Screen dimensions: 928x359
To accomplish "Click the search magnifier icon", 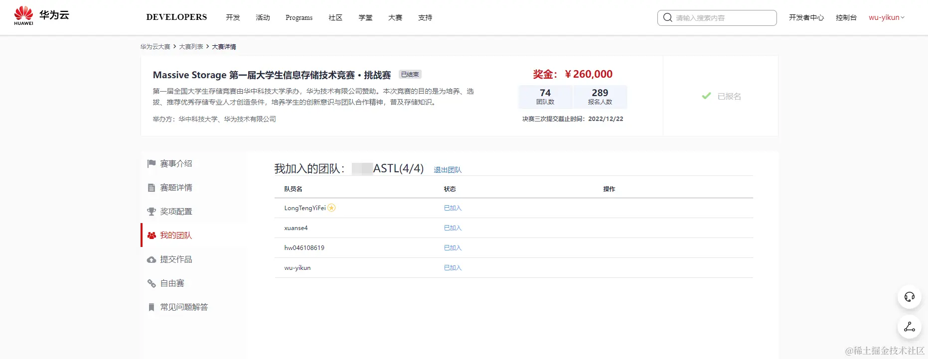I will click(x=668, y=17).
